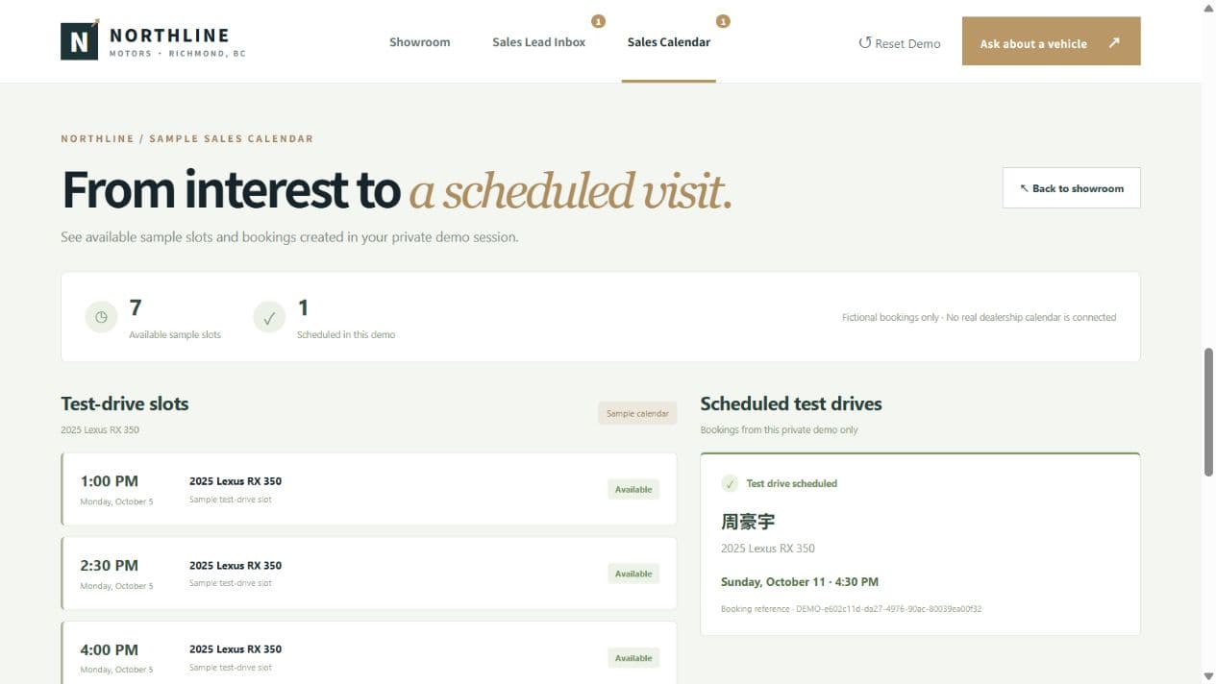Click the checkmark icon next to Test drive scheduled
The height and width of the screenshot is (684, 1216).
[730, 483]
